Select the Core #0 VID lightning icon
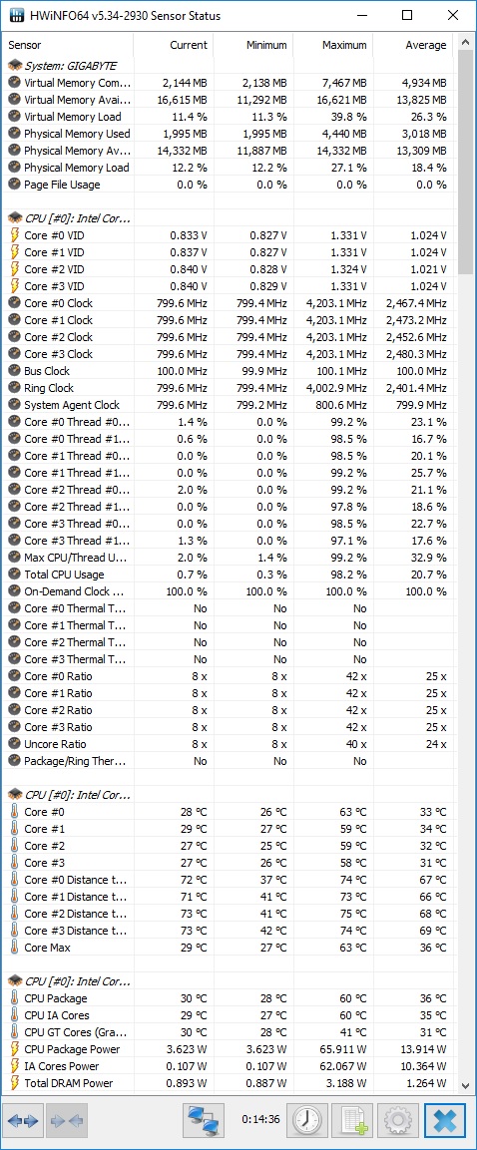 (15, 235)
